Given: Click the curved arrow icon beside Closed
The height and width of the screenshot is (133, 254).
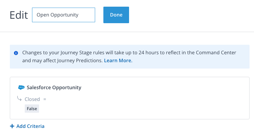Looking at the screenshot, I should [x=19, y=99].
